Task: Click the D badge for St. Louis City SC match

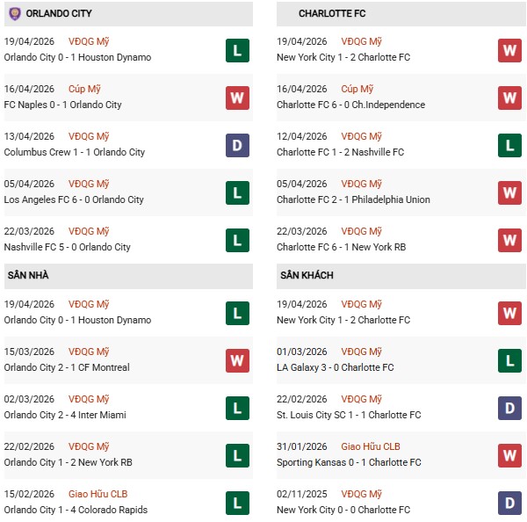Action: click(x=509, y=408)
